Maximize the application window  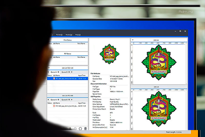coord(180,31)
